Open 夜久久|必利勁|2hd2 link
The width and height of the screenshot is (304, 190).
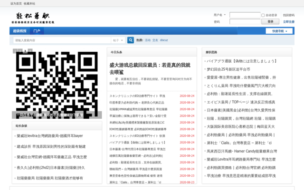point(51,168)
